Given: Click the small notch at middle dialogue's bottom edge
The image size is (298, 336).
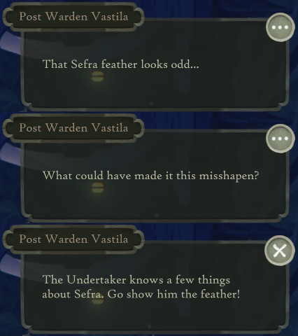Looking at the screenshot, I should (157, 215).
